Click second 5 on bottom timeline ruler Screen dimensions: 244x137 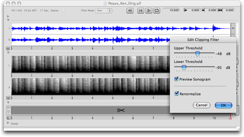click(113, 118)
